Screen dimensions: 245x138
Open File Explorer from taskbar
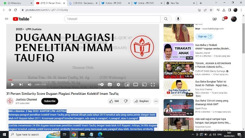82,135
